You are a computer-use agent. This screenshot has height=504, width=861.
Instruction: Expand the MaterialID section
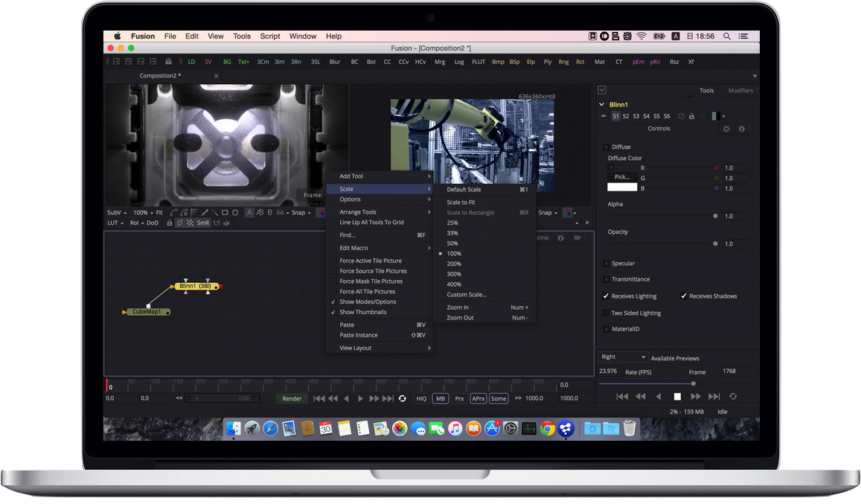[606, 329]
